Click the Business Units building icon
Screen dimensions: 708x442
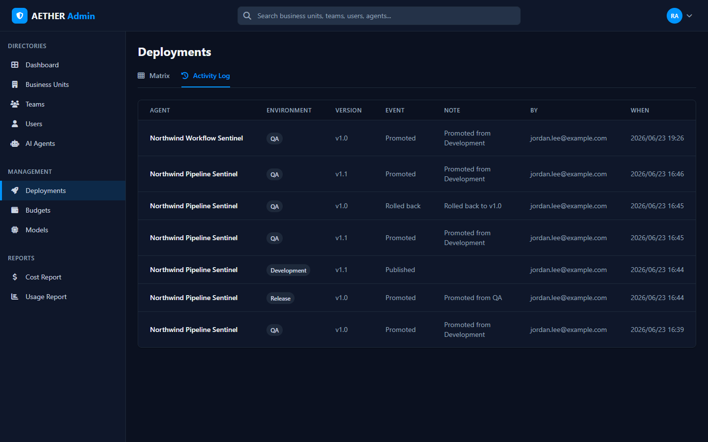click(x=15, y=84)
